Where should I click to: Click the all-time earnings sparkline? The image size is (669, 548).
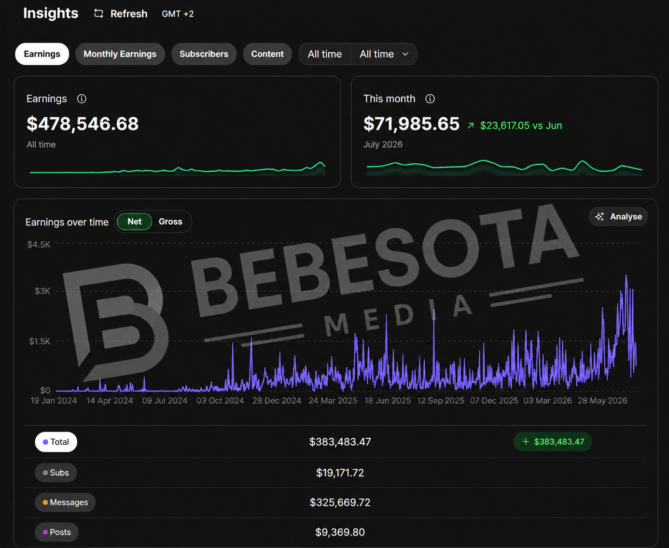point(177,169)
